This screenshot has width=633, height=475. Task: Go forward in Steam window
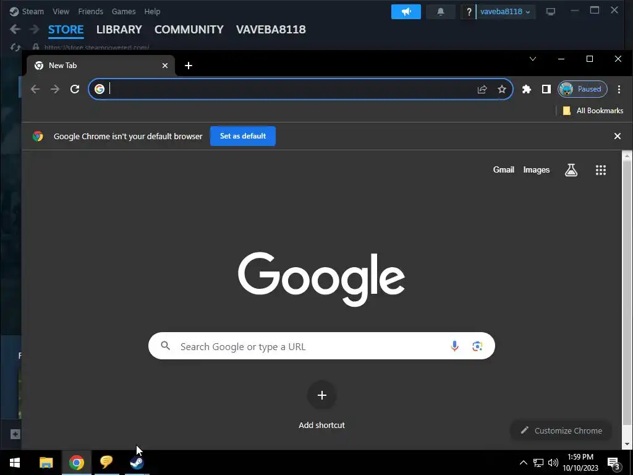click(35, 29)
